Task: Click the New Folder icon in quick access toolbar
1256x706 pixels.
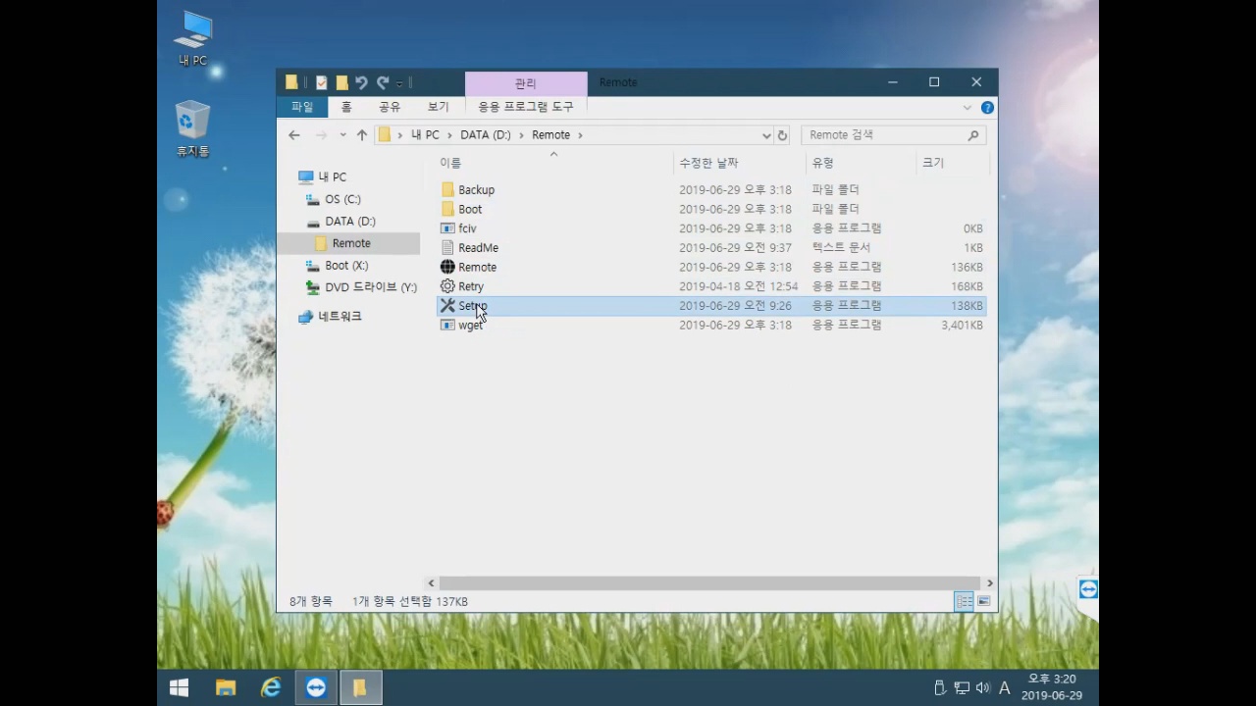Action: point(341,82)
